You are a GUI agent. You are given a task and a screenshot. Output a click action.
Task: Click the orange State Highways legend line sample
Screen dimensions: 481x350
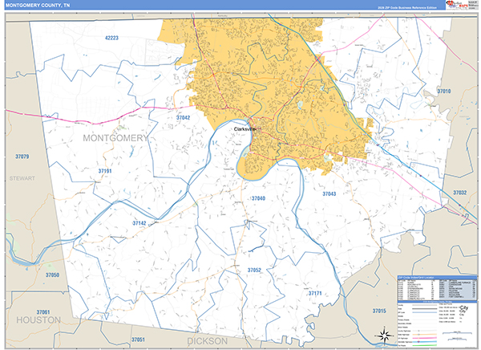pyautogui.click(x=425, y=334)
